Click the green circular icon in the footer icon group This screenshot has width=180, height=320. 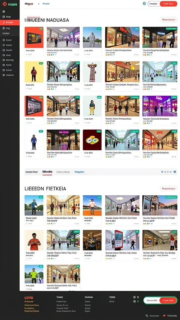tap(138, 302)
